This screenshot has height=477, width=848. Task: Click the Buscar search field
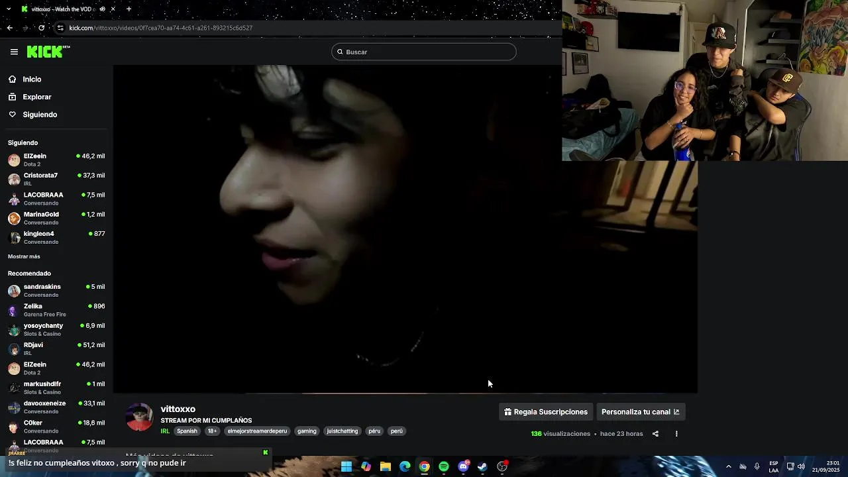[423, 52]
